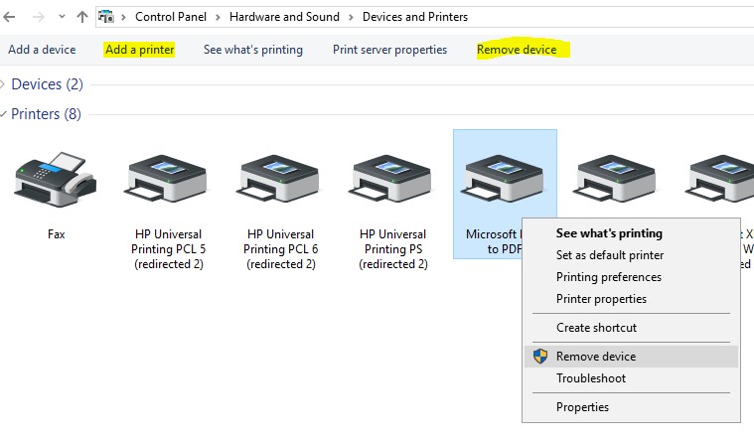Choose Set as default printer
The width and height of the screenshot is (754, 441).
click(609, 255)
